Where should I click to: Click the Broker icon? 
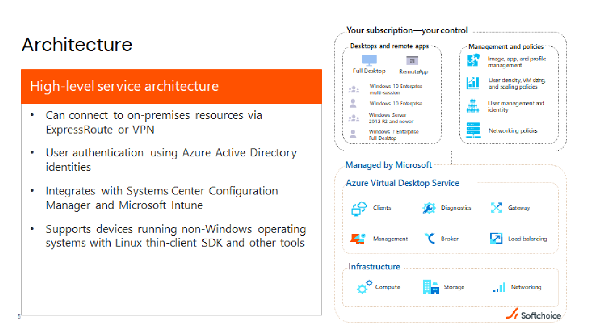click(429, 238)
